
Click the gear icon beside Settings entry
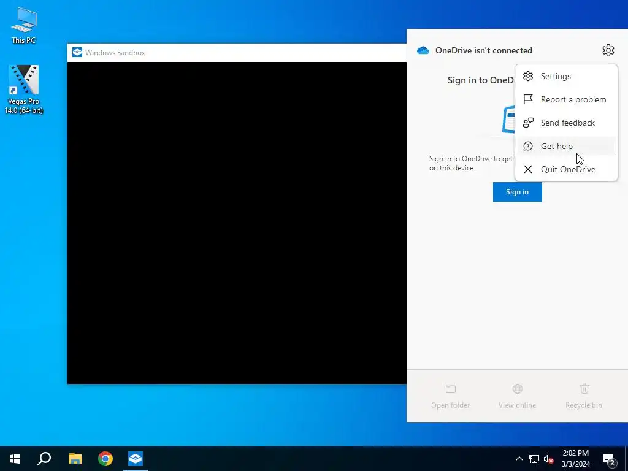click(x=528, y=76)
